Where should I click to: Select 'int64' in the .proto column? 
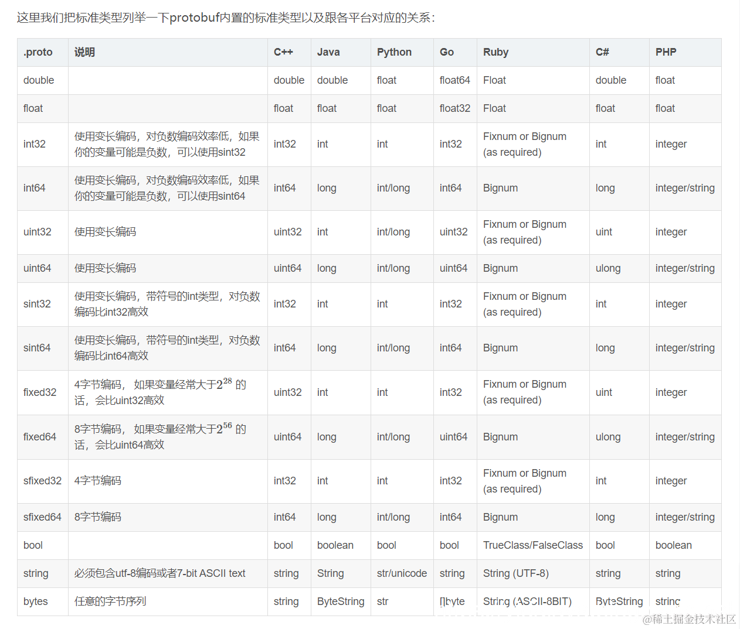click(35, 188)
